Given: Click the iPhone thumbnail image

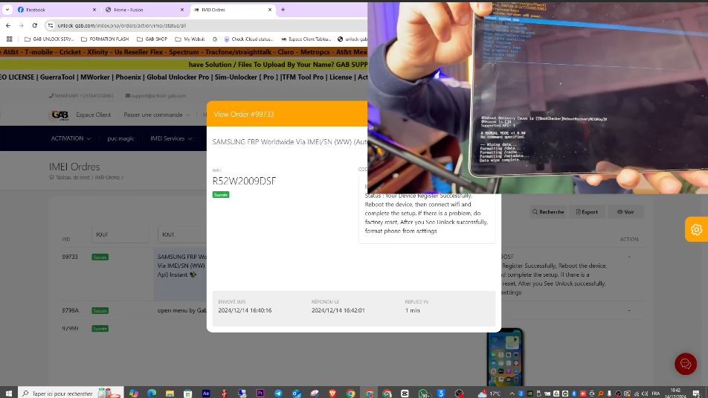Looking at the screenshot, I should click(505, 357).
